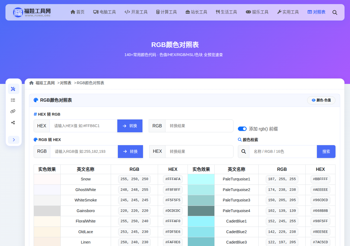The width and height of the screenshot is (350, 246).
Task: Click the #FFFAFA hex code chip
Action: 173,179
